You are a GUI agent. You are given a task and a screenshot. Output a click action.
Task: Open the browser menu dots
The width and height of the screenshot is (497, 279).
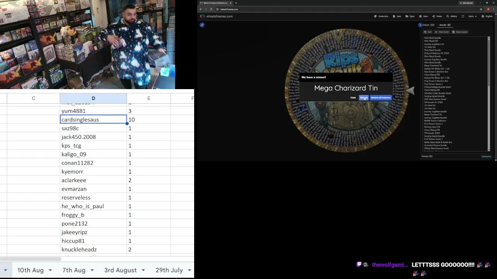coord(493,9)
